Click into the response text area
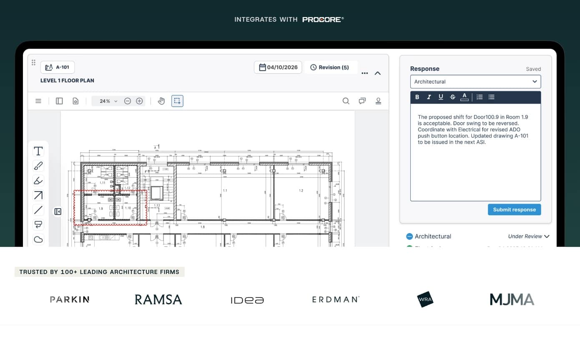 click(x=475, y=152)
